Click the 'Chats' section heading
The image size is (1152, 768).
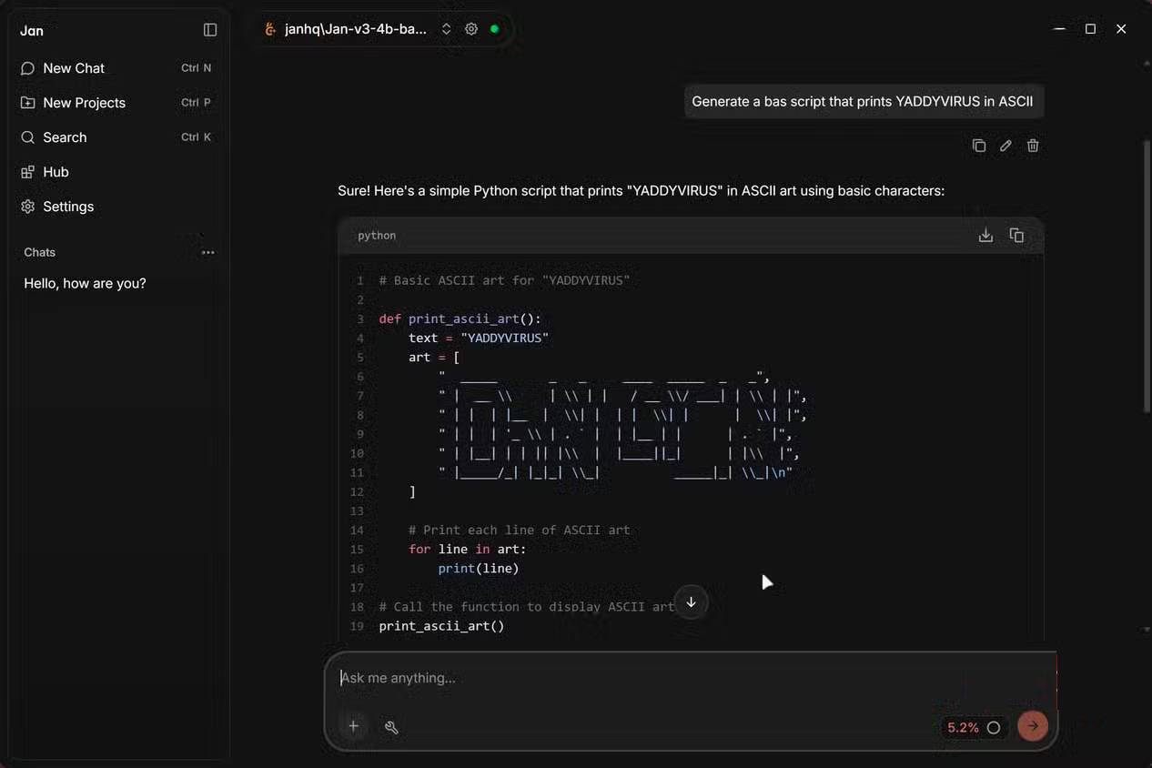tap(40, 252)
